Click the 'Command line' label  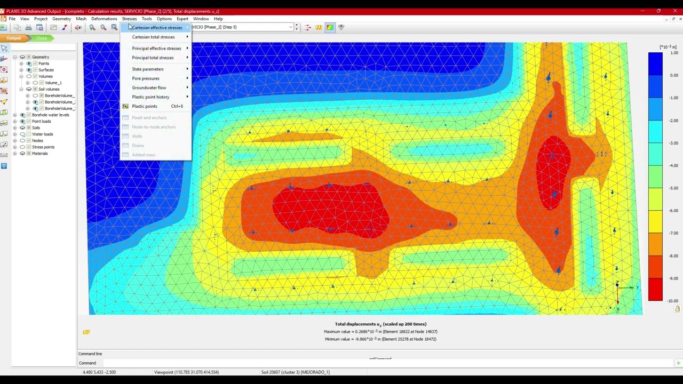(90, 354)
